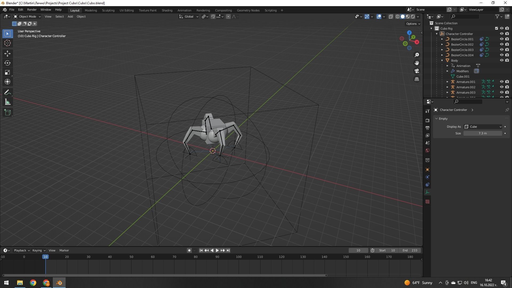
Task: Add a new workspace with plus button
Action: click(282, 10)
